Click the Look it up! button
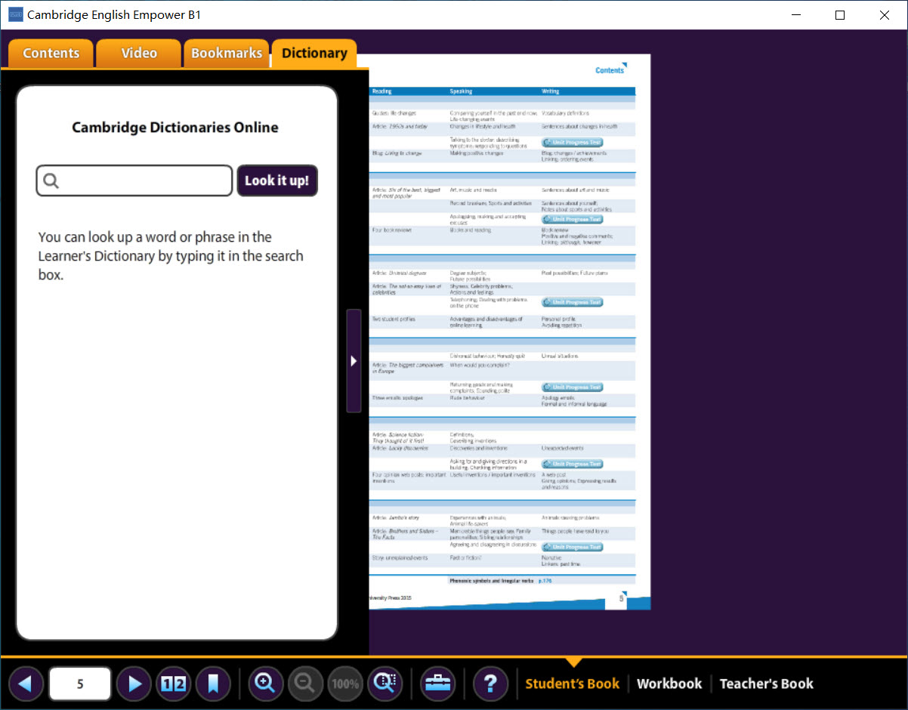Image resolution: width=908 pixels, height=710 pixels. tap(277, 181)
